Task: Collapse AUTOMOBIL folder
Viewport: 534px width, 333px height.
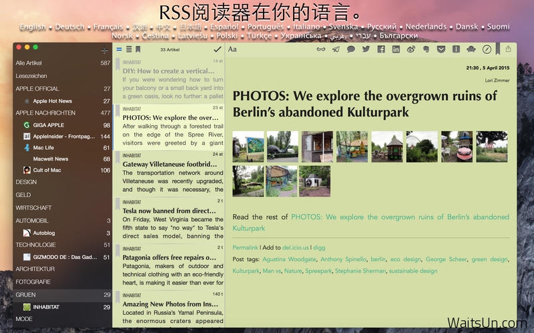Action: tap(63, 220)
